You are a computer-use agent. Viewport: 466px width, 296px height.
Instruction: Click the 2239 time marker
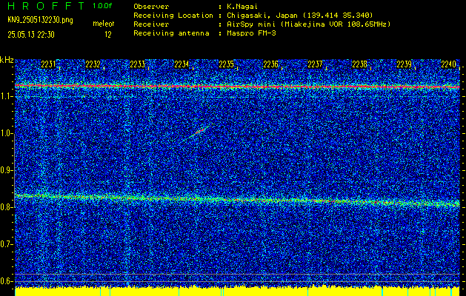[x=405, y=64]
